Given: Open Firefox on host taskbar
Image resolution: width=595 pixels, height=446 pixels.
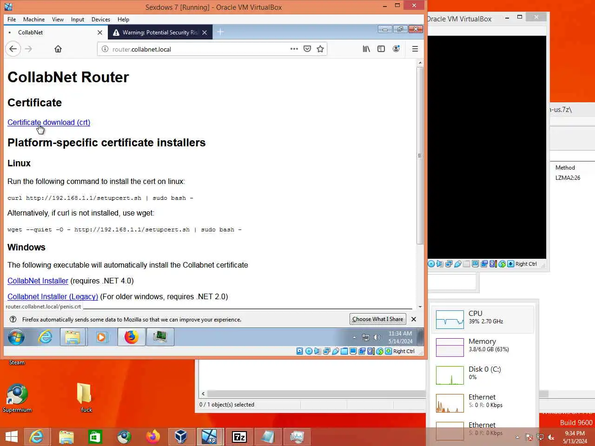Looking at the screenshot, I should [x=152, y=437].
